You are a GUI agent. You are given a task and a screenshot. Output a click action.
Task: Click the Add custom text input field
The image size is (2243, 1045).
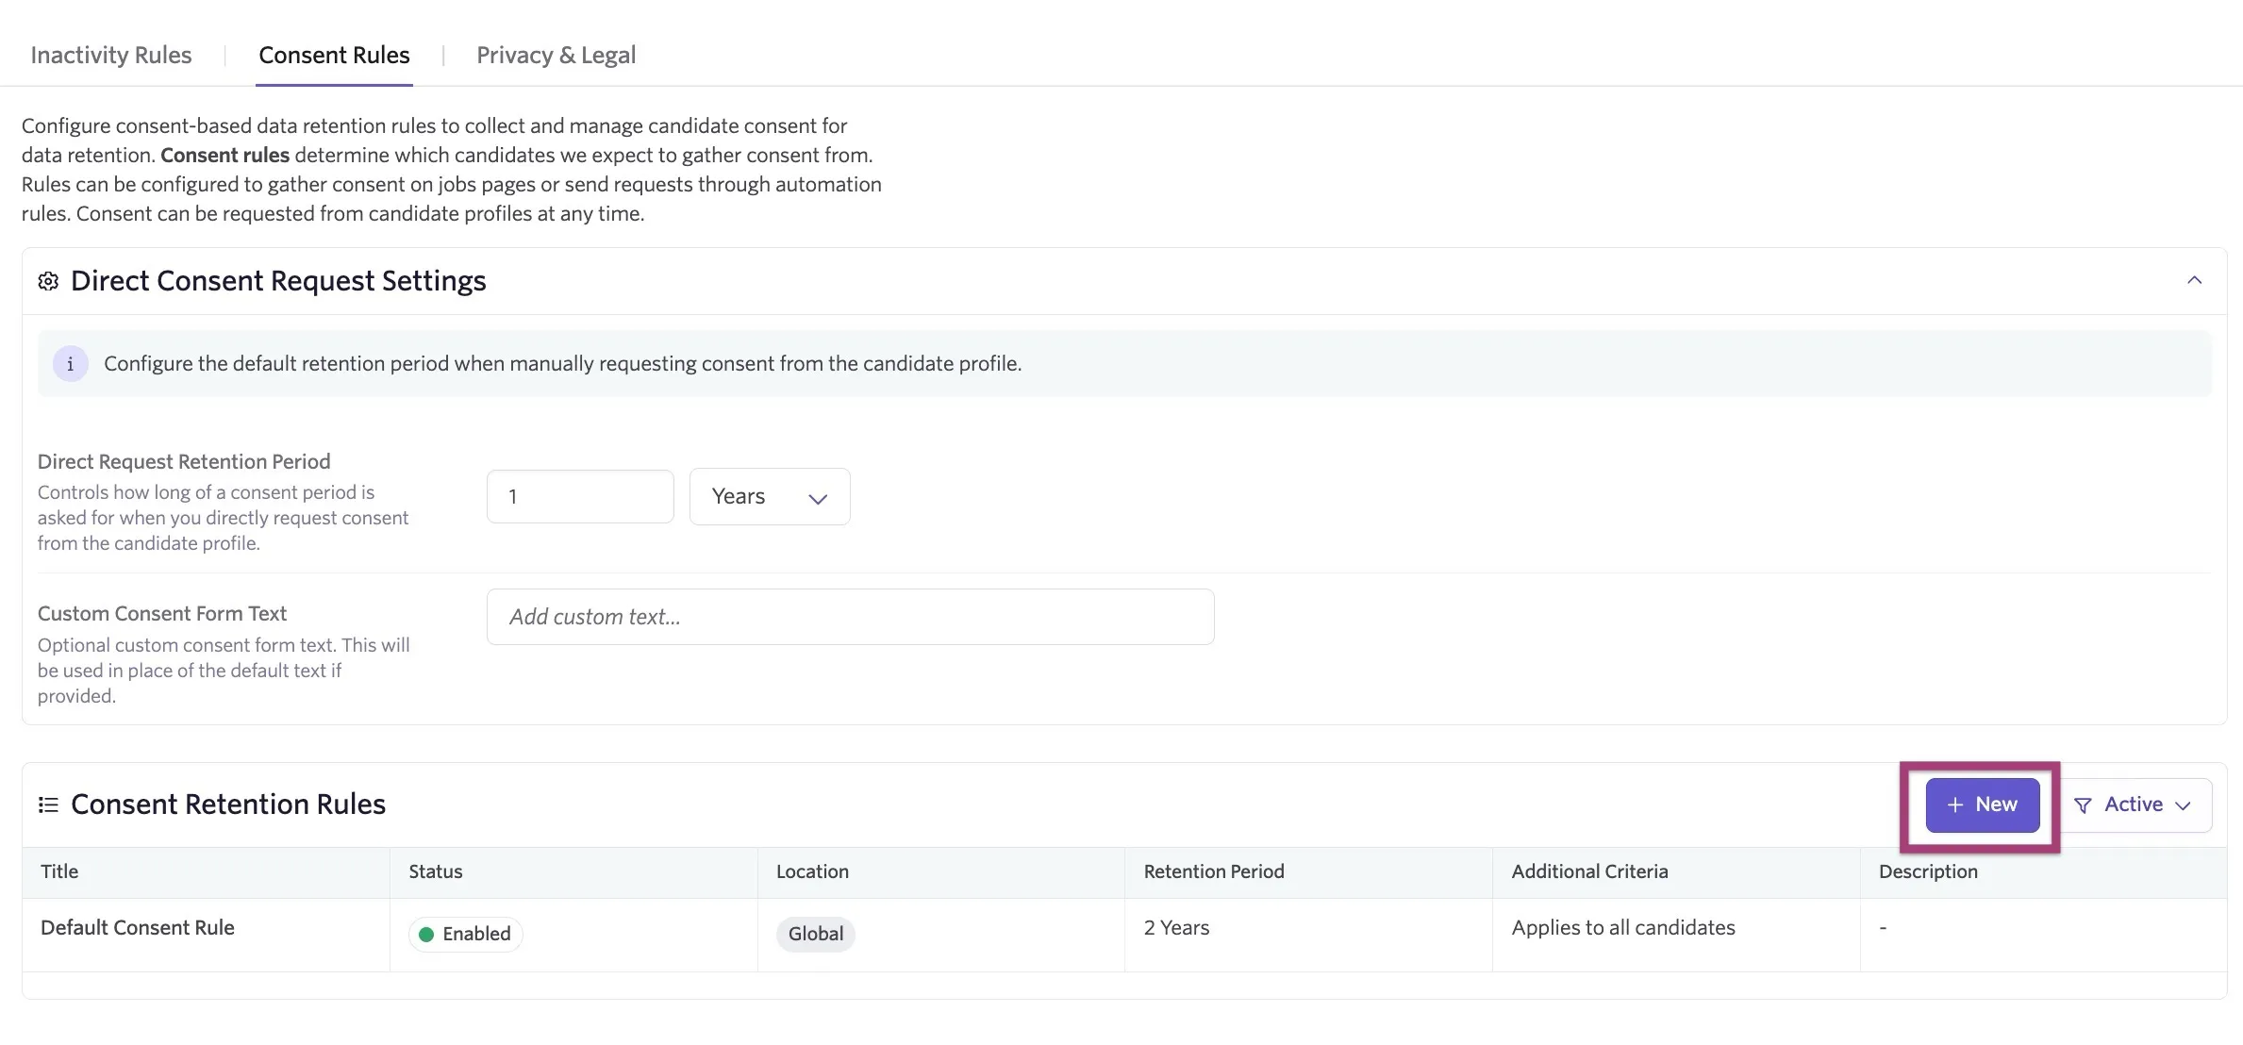point(850,617)
